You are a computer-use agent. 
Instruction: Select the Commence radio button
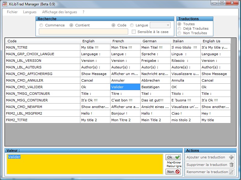tap(41, 25)
